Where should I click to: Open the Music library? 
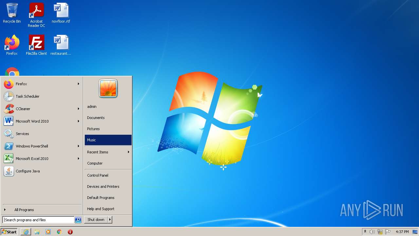click(x=108, y=140)
